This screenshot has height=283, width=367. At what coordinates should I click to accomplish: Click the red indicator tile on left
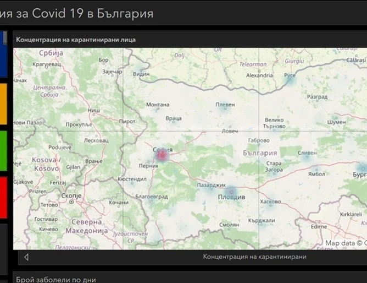tap(3, 198)
